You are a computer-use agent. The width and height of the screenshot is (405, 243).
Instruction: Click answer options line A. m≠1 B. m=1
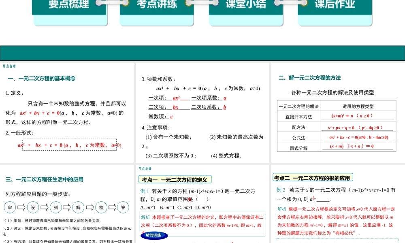(x=175, y=207)
